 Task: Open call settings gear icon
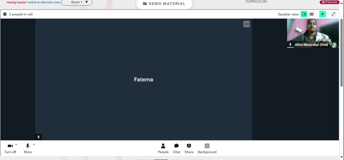coord(5,14)
